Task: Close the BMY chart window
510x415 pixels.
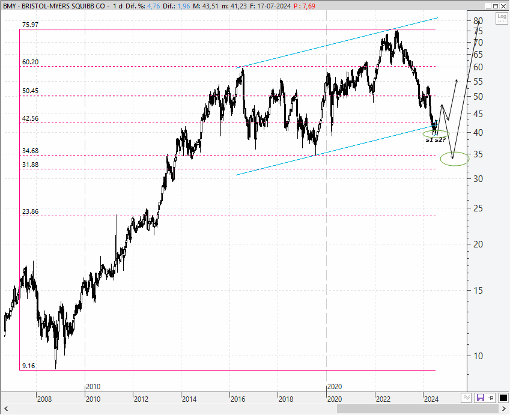Action: tap(503, 6)
